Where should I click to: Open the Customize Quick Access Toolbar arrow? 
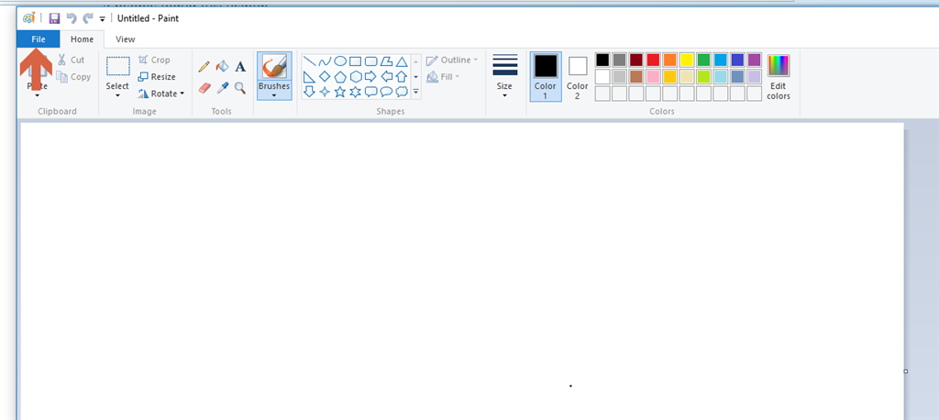[x=103, y=19]
